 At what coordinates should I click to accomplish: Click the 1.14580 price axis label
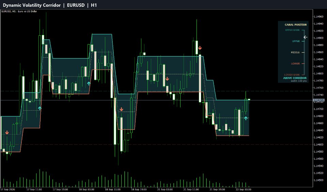[x=318, y=152]
